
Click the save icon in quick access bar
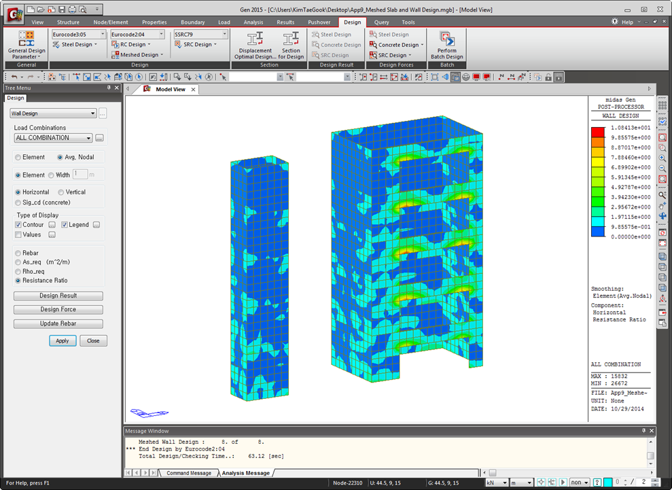coord(62,9)
